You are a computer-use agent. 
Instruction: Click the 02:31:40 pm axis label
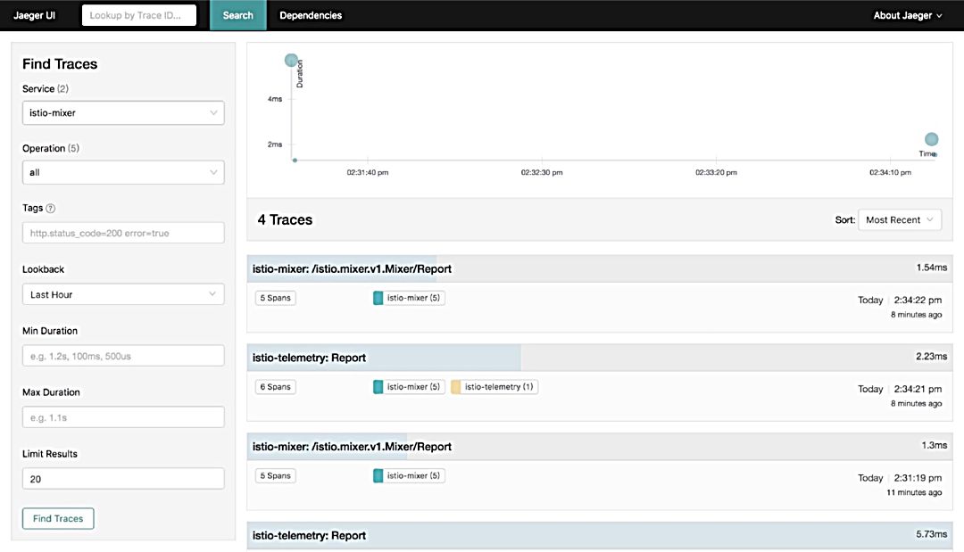pyautogui.click(x=368, y=172)
